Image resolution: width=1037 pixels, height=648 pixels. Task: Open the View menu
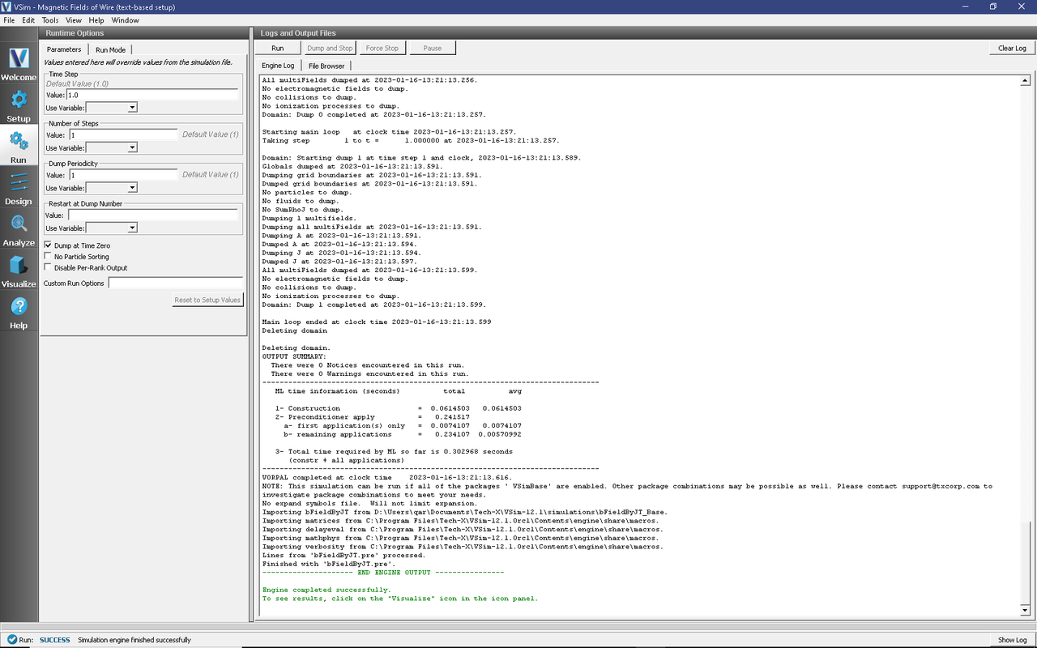tap(74, 19)
